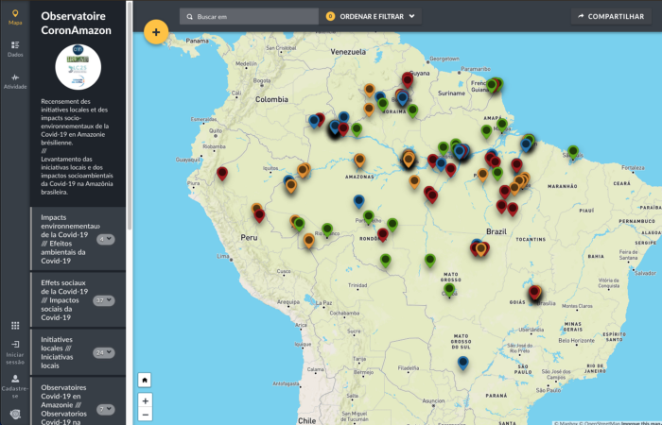
Task: Expand the Effets sociaux count dropdown
Action: (x=104, y=300)
